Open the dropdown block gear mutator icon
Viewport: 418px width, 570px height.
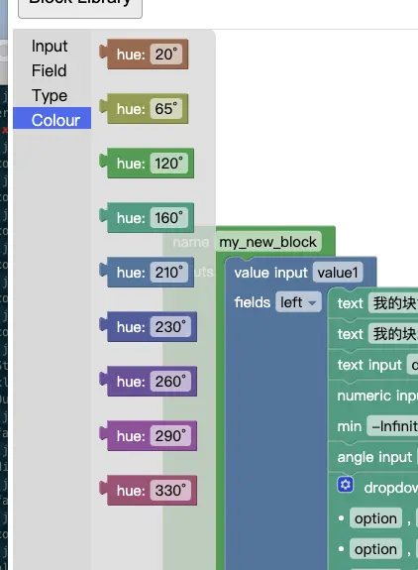[x=346, y=485]
